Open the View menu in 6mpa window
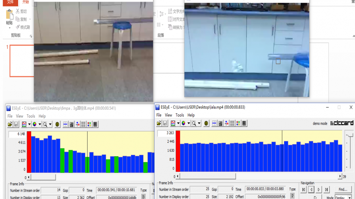Viewport: 355px width, 199px height. point(19,116)
